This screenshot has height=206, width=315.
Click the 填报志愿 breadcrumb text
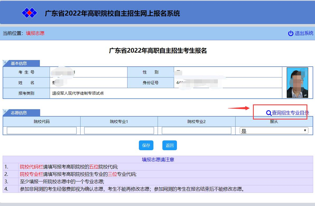click(x=35, y=33)
